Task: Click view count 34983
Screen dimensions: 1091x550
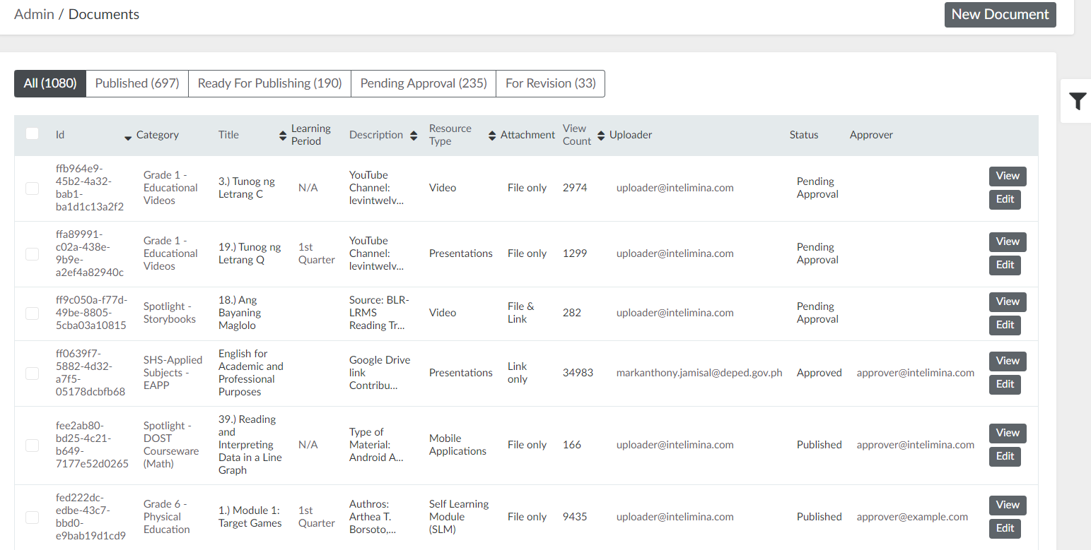Action: coord(578,373)
